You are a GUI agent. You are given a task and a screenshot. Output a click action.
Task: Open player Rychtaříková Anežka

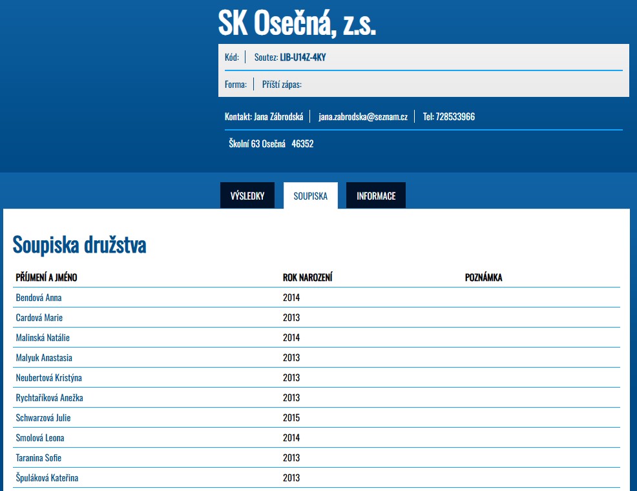(x=49, y=398)
